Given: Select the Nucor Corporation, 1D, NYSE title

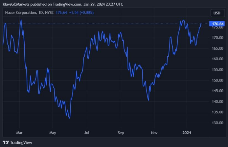Looking at the screenshot, I should [x=29, y=13].
